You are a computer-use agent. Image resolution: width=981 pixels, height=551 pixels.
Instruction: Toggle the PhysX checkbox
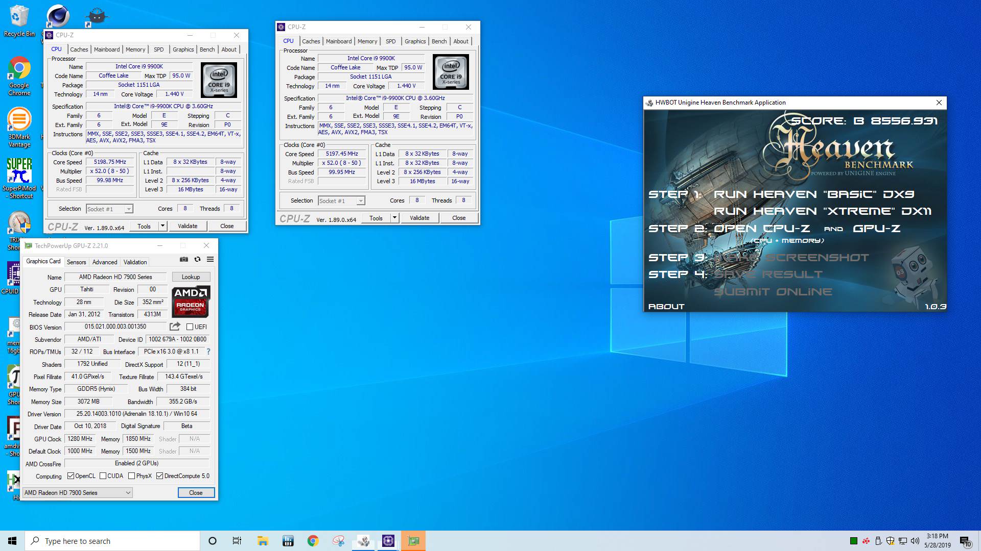click(131, 476)
